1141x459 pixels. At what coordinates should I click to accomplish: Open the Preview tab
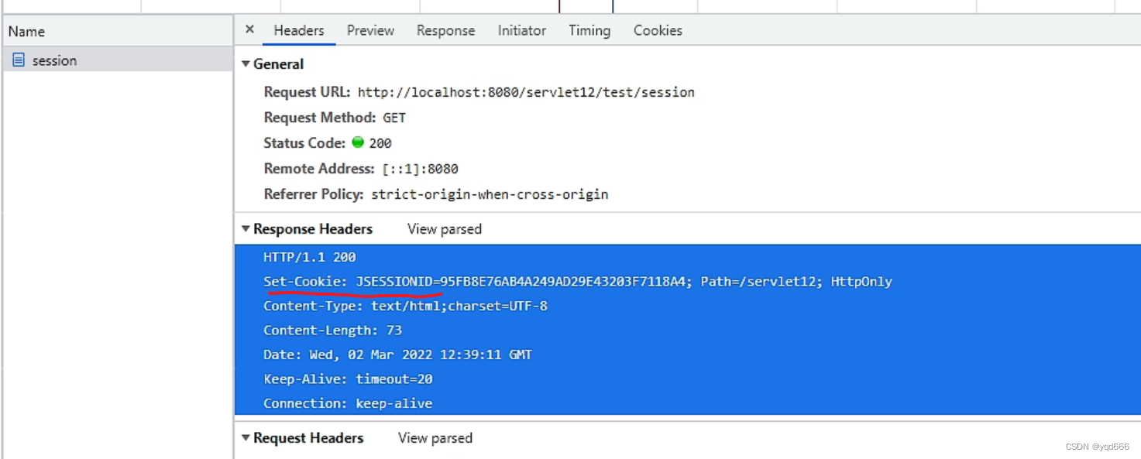click(x=370, y=30)
